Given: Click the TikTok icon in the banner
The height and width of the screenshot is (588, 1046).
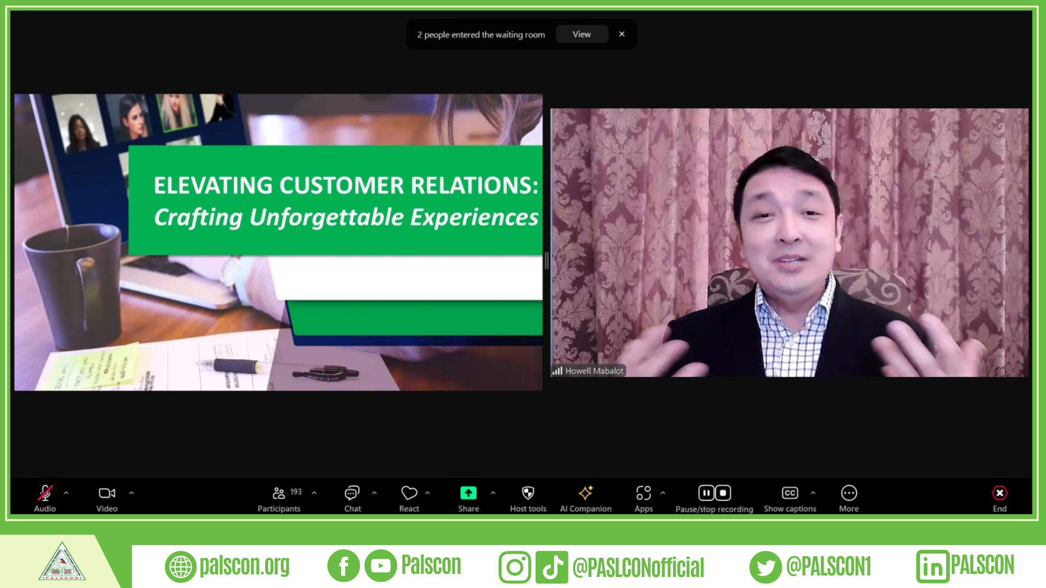Looking at the screenshot, I should click(x=552, y=567).
